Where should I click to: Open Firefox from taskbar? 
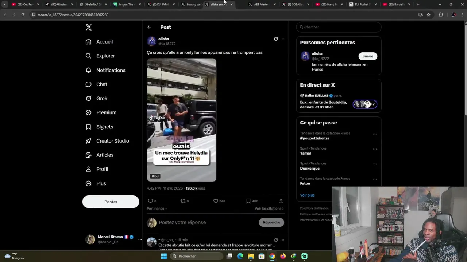pyautogui.click(x=283, y=256)
